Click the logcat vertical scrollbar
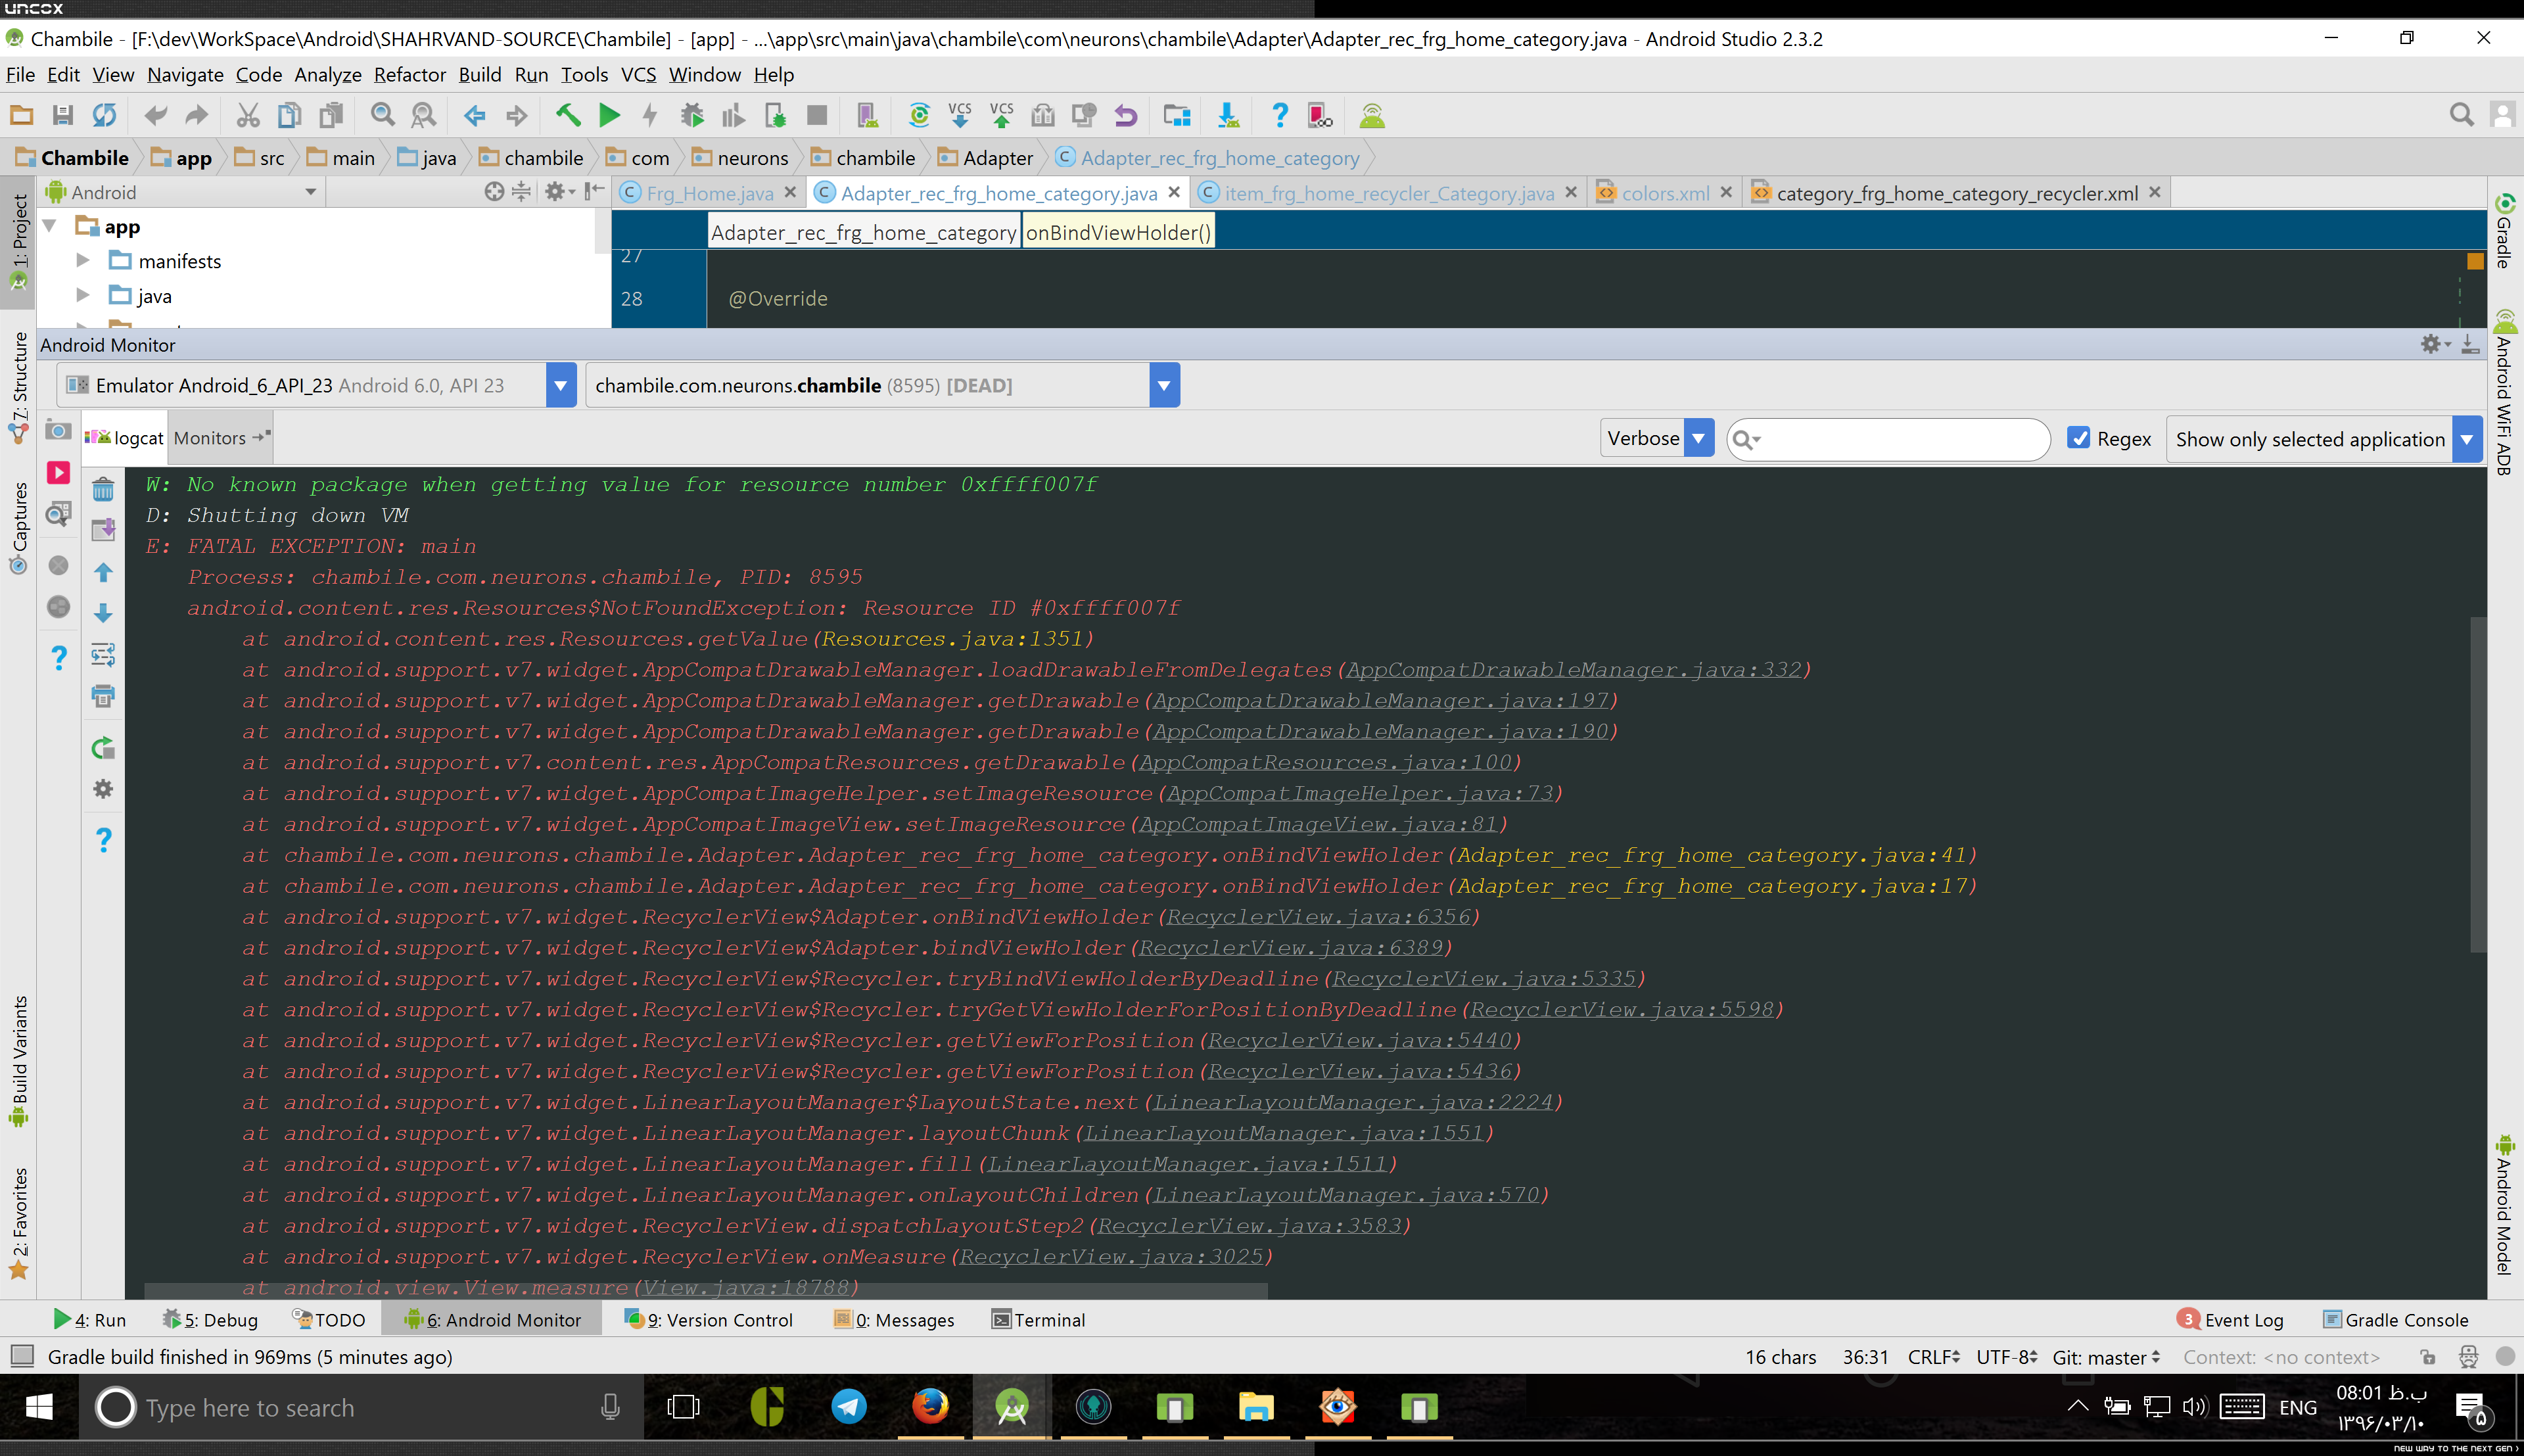Screen dimensions: 2524x1456 pyautogui.click(x=2477, y=785)
